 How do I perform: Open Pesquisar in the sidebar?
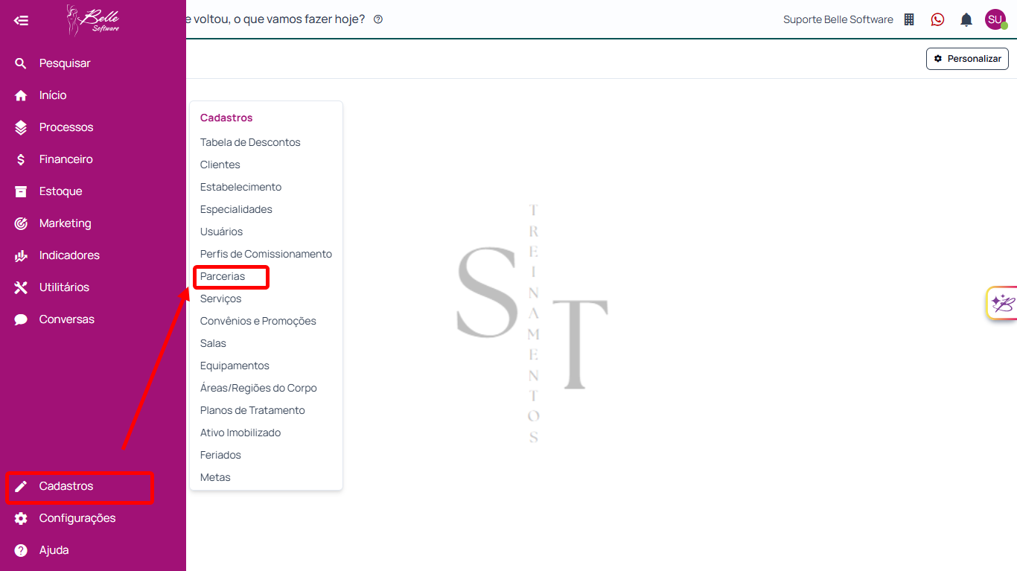click(64, 63)
